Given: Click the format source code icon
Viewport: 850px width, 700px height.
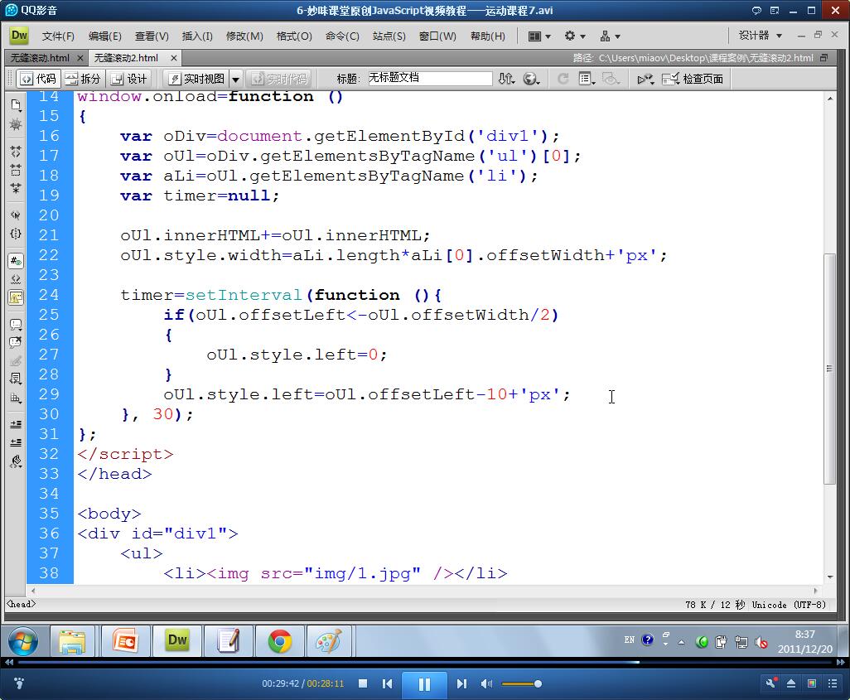Looking at the screenshot, I should pyautogui.click(x=16, y=461).
